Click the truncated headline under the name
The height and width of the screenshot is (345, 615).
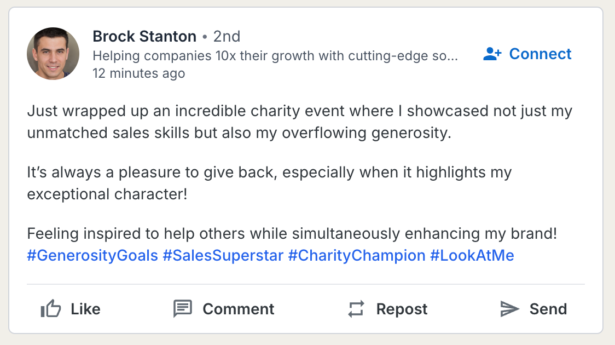[x=275, y=56]
